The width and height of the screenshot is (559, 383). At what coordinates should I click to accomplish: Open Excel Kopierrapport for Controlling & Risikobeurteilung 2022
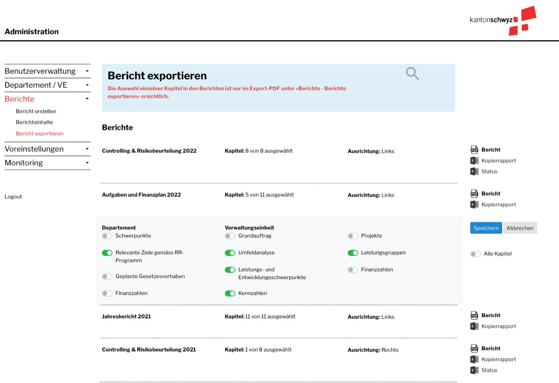(x=493, y=161)
